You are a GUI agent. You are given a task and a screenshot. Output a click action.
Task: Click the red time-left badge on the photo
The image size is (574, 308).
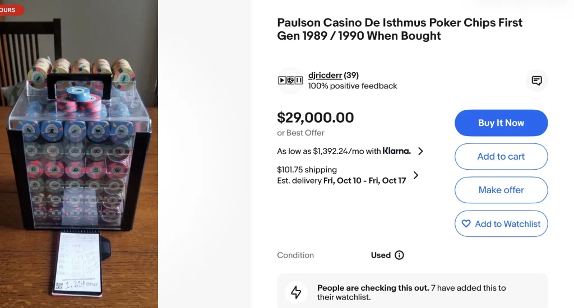pos(11,10)
